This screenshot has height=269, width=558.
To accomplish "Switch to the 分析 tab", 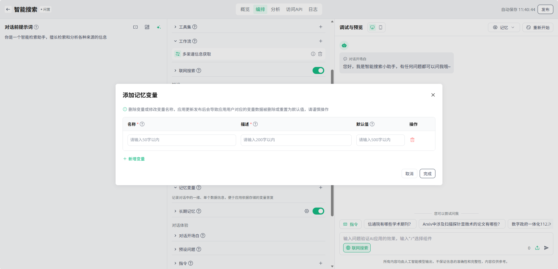I will (x=275, y=9).
